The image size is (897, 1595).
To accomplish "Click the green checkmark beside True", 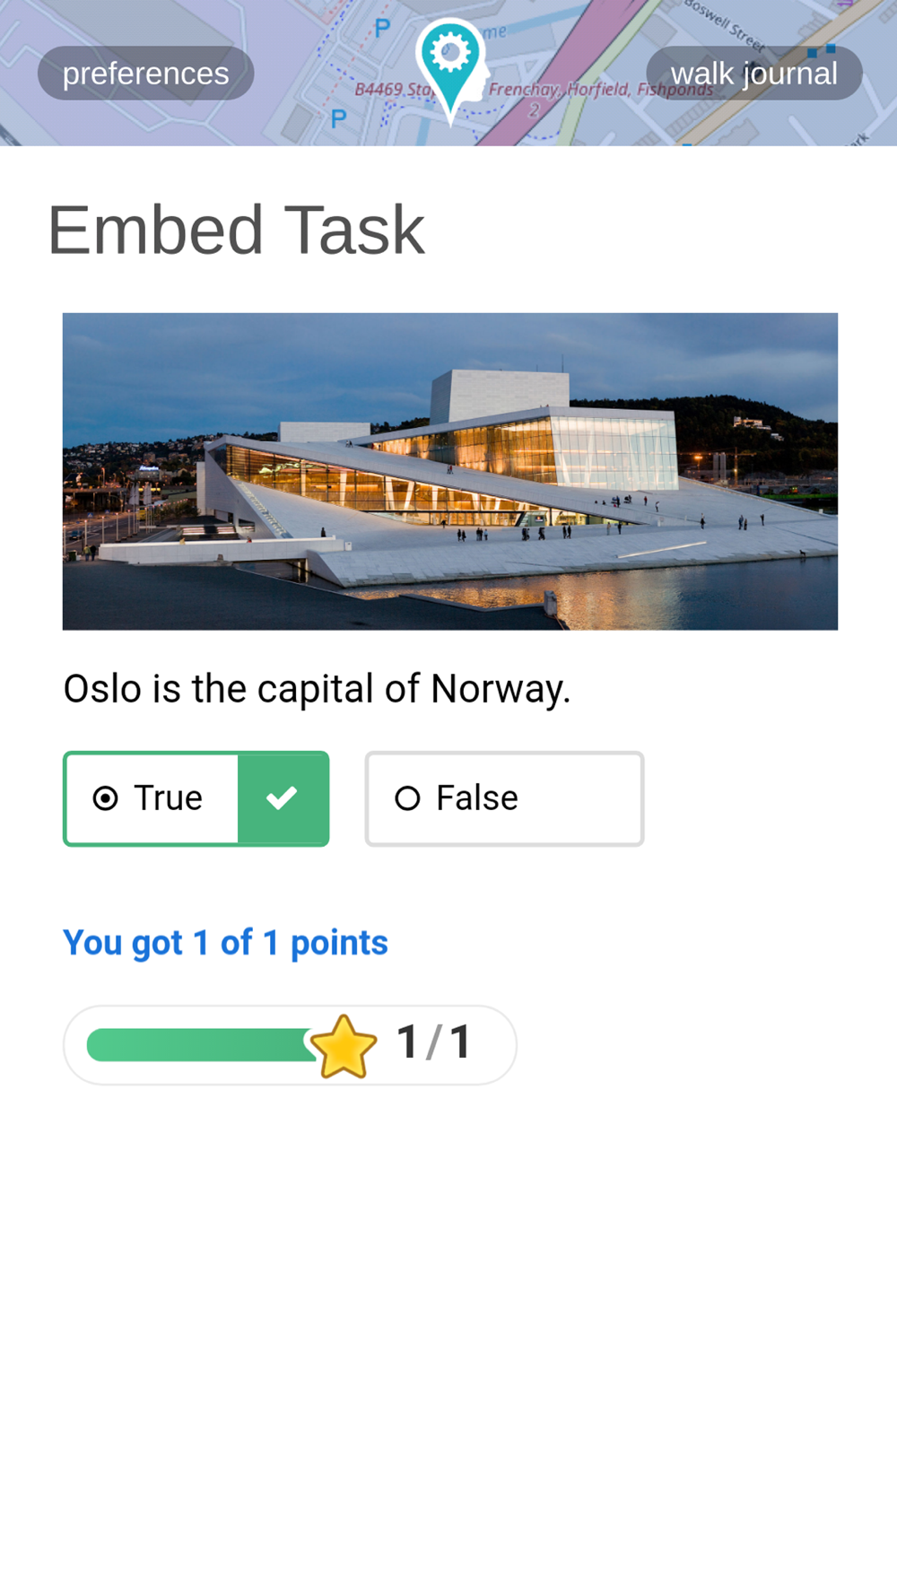I will pyautogui.click(x=282, y=797).
